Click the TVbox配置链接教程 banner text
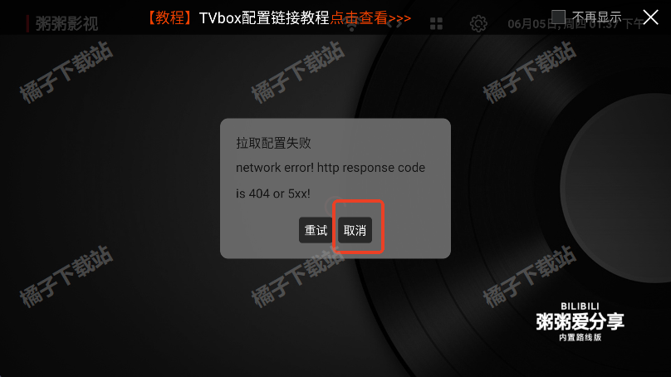Image resolution: width=671 pixels, height=377 pixels. click(264, 18)
